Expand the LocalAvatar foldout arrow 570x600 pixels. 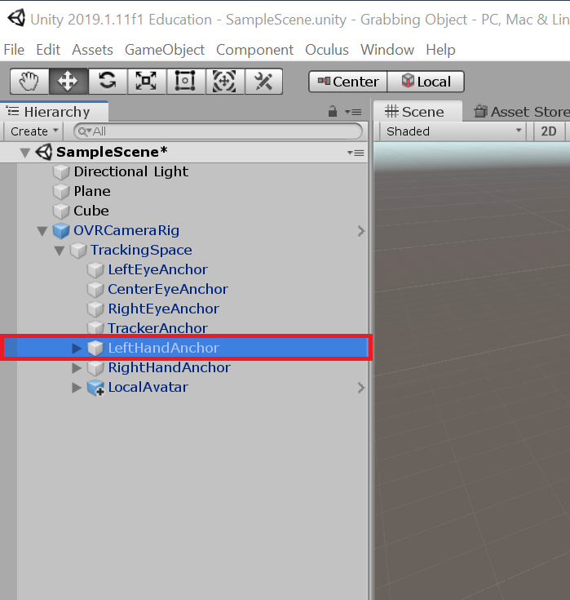pyautogui.click(x=77, y=387)
